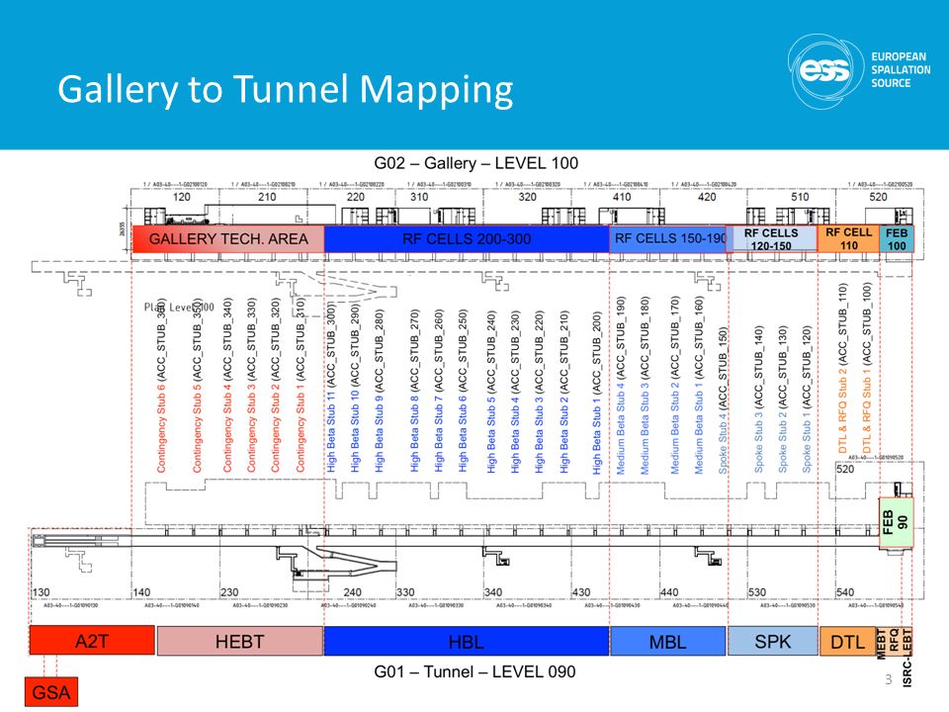
Task: Select gallery zone number 210
Action: click(x=267, y=197)
